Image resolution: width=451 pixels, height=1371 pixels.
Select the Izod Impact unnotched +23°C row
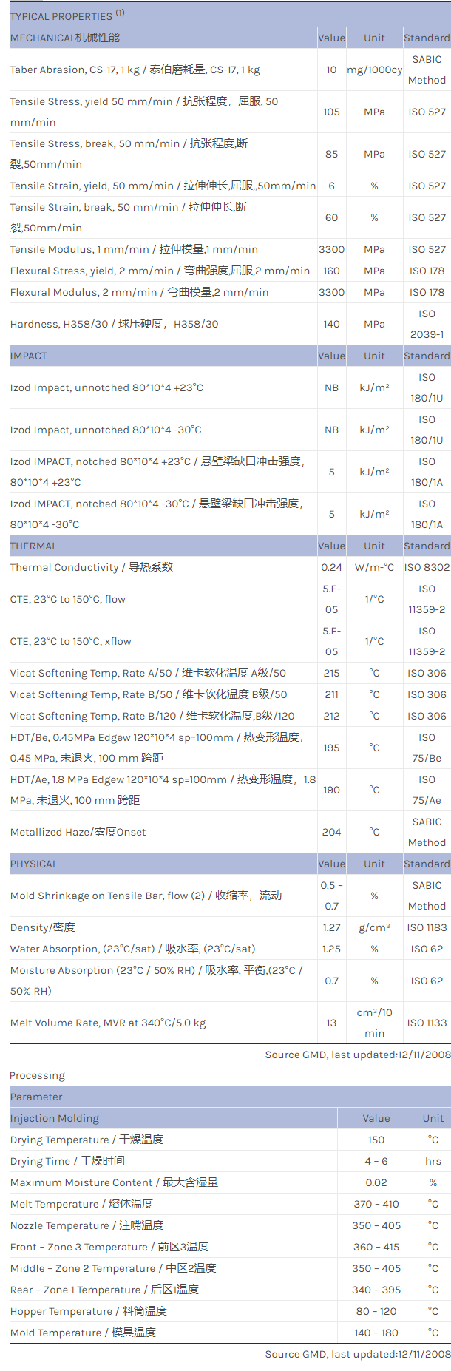click(x=106, y=387)
